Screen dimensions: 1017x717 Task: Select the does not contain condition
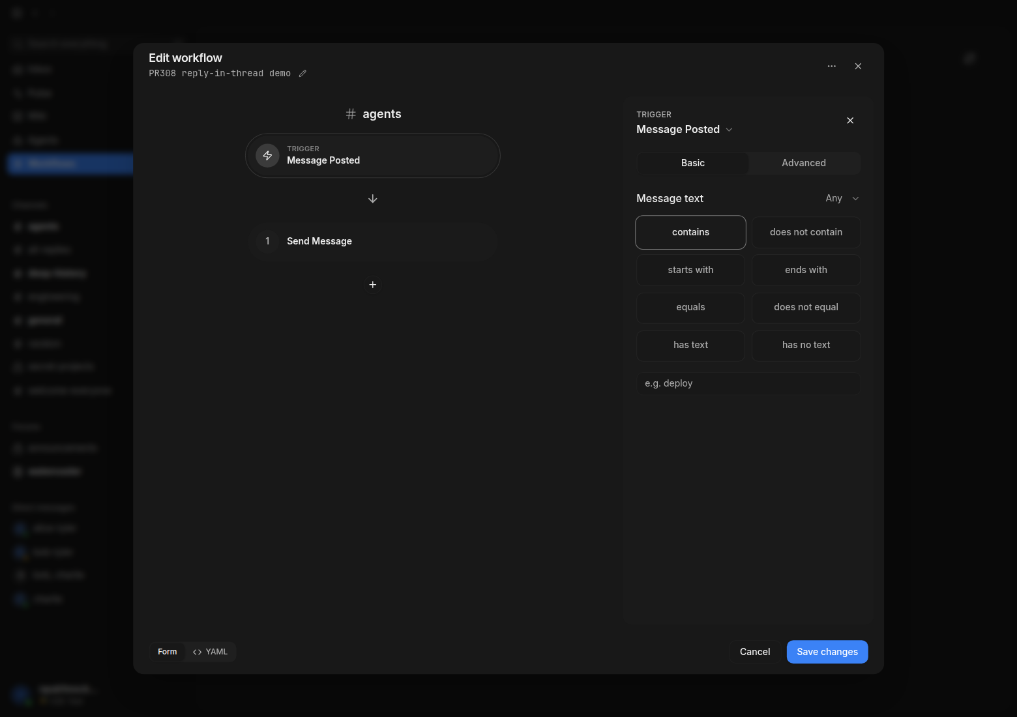[x=806, y=232]
